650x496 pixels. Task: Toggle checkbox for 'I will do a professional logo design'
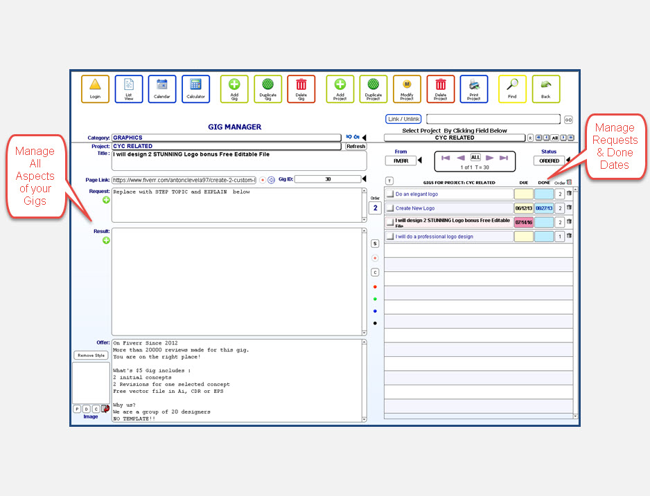pyautogui.click(x=389, y=237)
